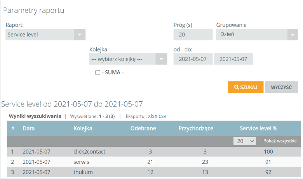Export results as xlsx
This screenshot has height=179, width=303.
pos(153,116)
